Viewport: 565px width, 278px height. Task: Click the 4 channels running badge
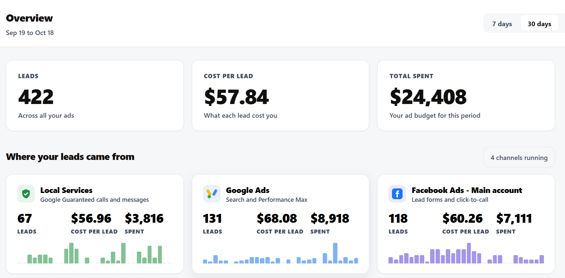pyautogui.click(x=519, y=157)
